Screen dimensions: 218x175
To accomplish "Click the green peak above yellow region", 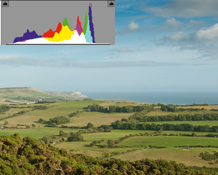I will (66, 22).
